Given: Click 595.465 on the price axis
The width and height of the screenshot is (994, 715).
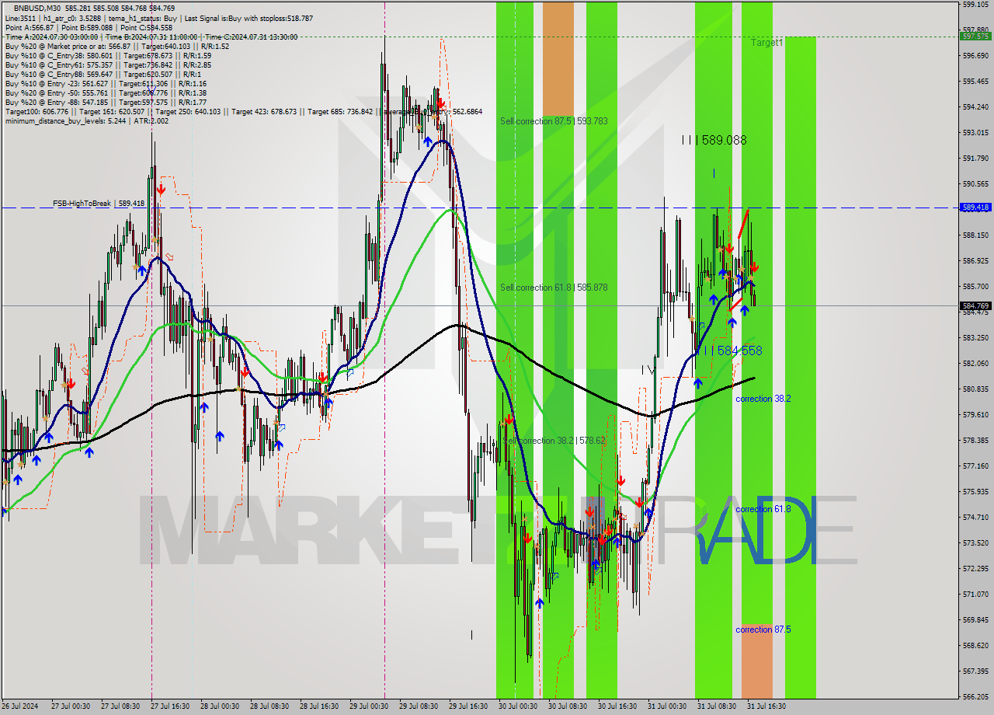Looking at the screenshot, I should (975, 82).
